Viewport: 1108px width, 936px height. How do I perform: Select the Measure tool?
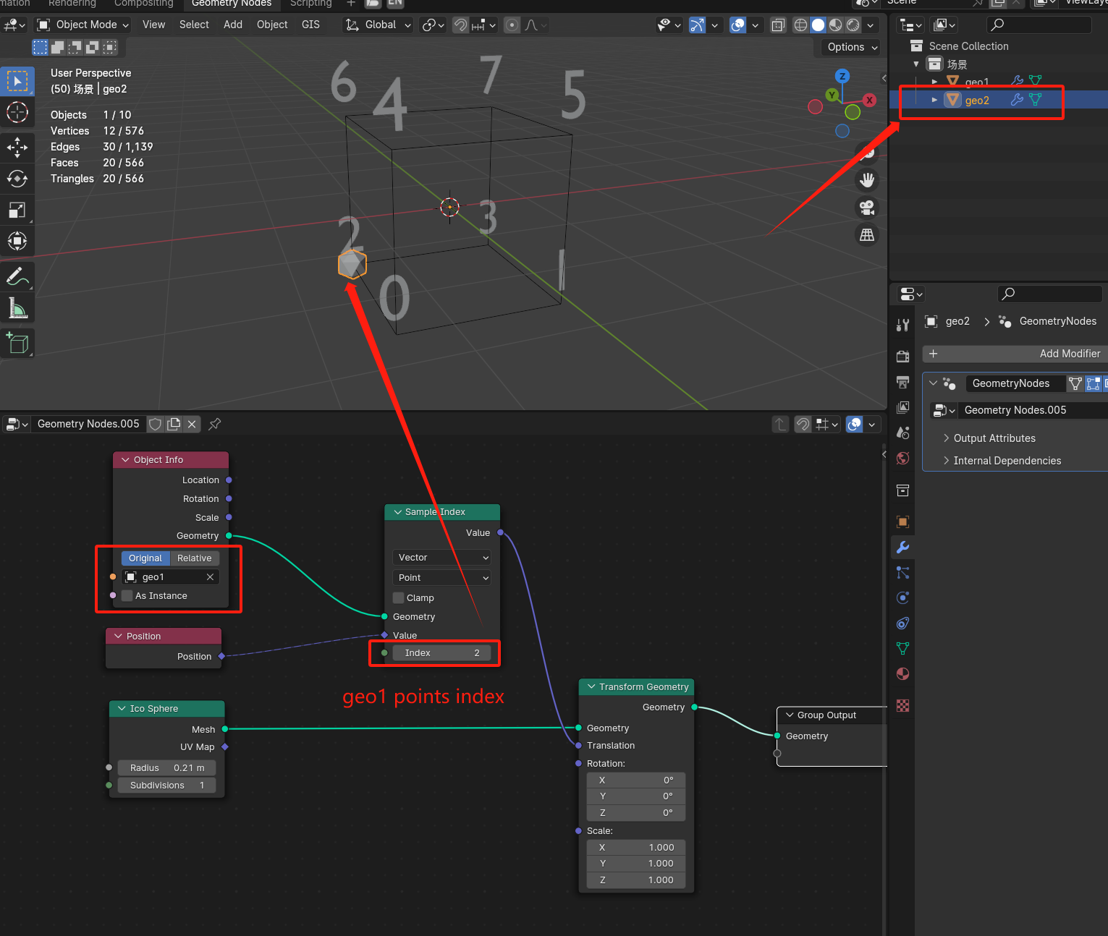pyautogui.click(x=17, y=307)
